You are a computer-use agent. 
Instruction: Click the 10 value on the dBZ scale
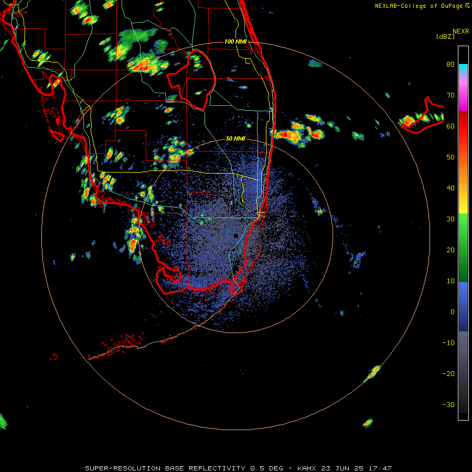(450, 281)
